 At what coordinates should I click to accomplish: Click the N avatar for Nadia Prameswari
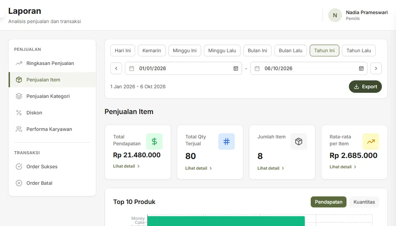335,16
